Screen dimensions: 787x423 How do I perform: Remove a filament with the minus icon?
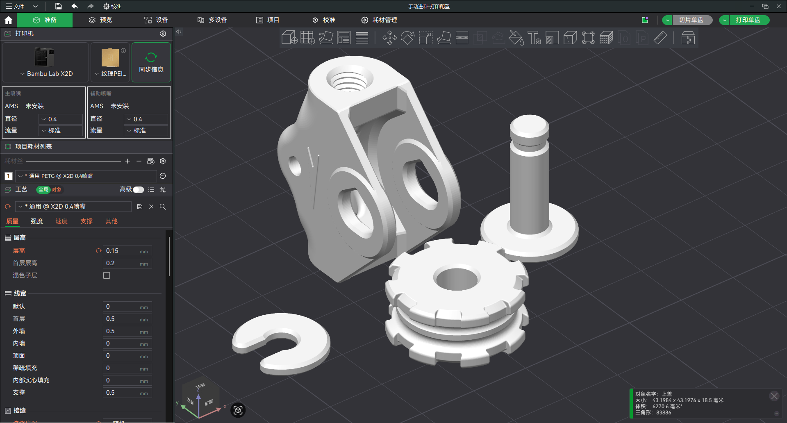pos(139,161)
